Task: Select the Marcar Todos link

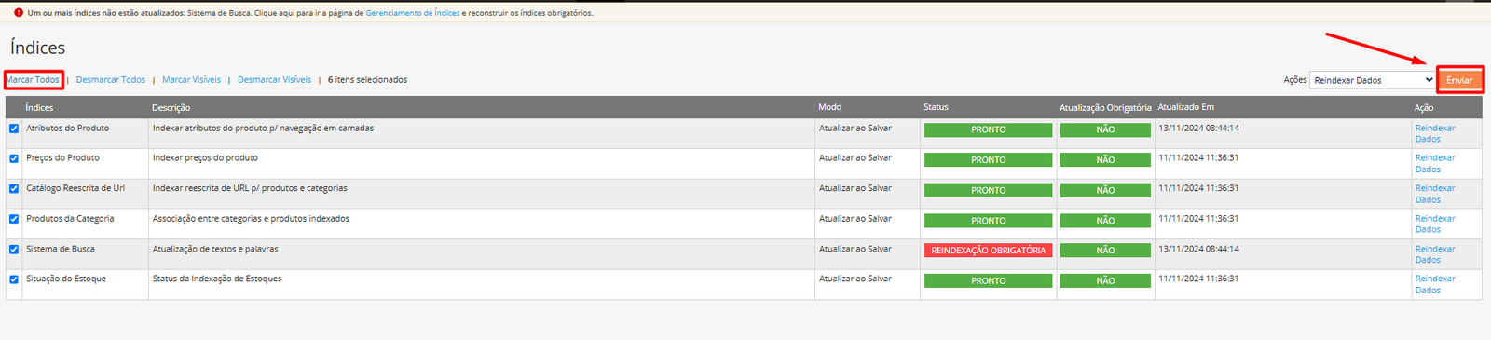Action: 34,80
